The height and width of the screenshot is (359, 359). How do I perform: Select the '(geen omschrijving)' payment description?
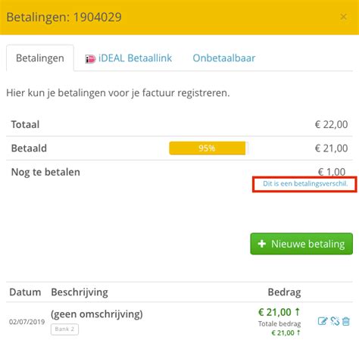coord(97,314)
